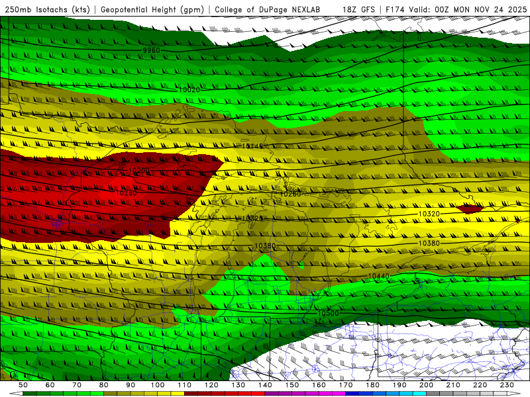Click the 190 kt color bar label
The height and width of the screenshot is (397, 530).
coord(399,385)
